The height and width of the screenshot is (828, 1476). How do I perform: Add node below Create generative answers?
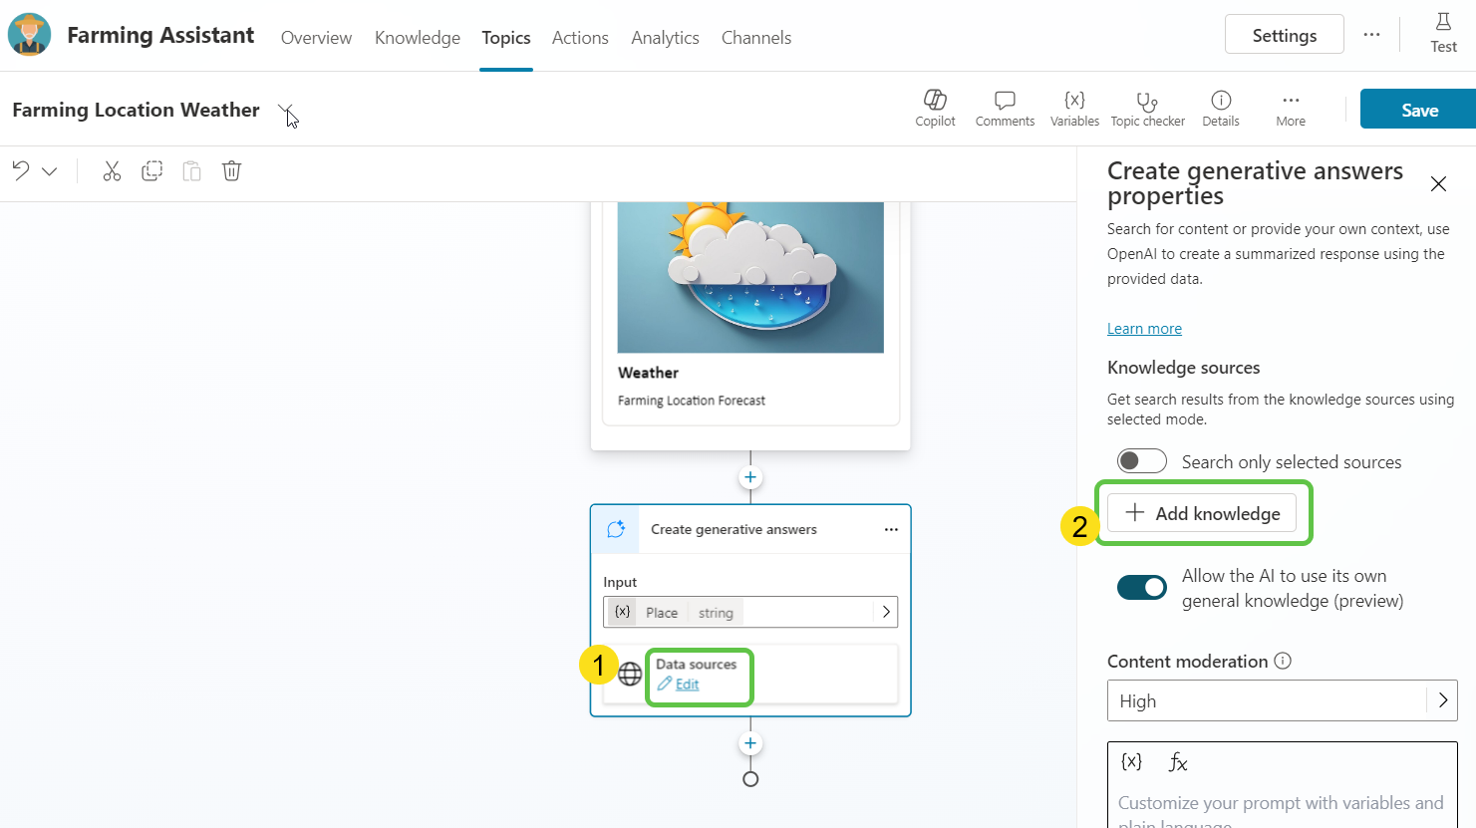[x=750, y=743]
